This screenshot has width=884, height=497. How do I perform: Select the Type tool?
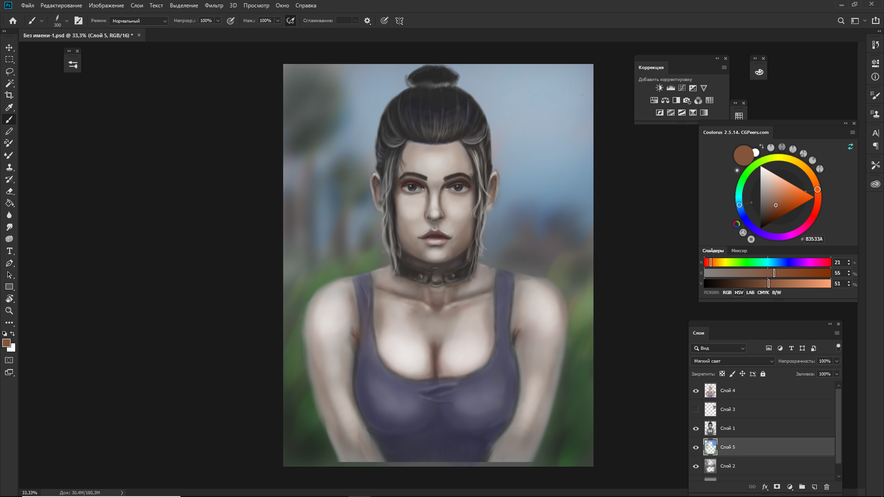(x=9, y=251)
